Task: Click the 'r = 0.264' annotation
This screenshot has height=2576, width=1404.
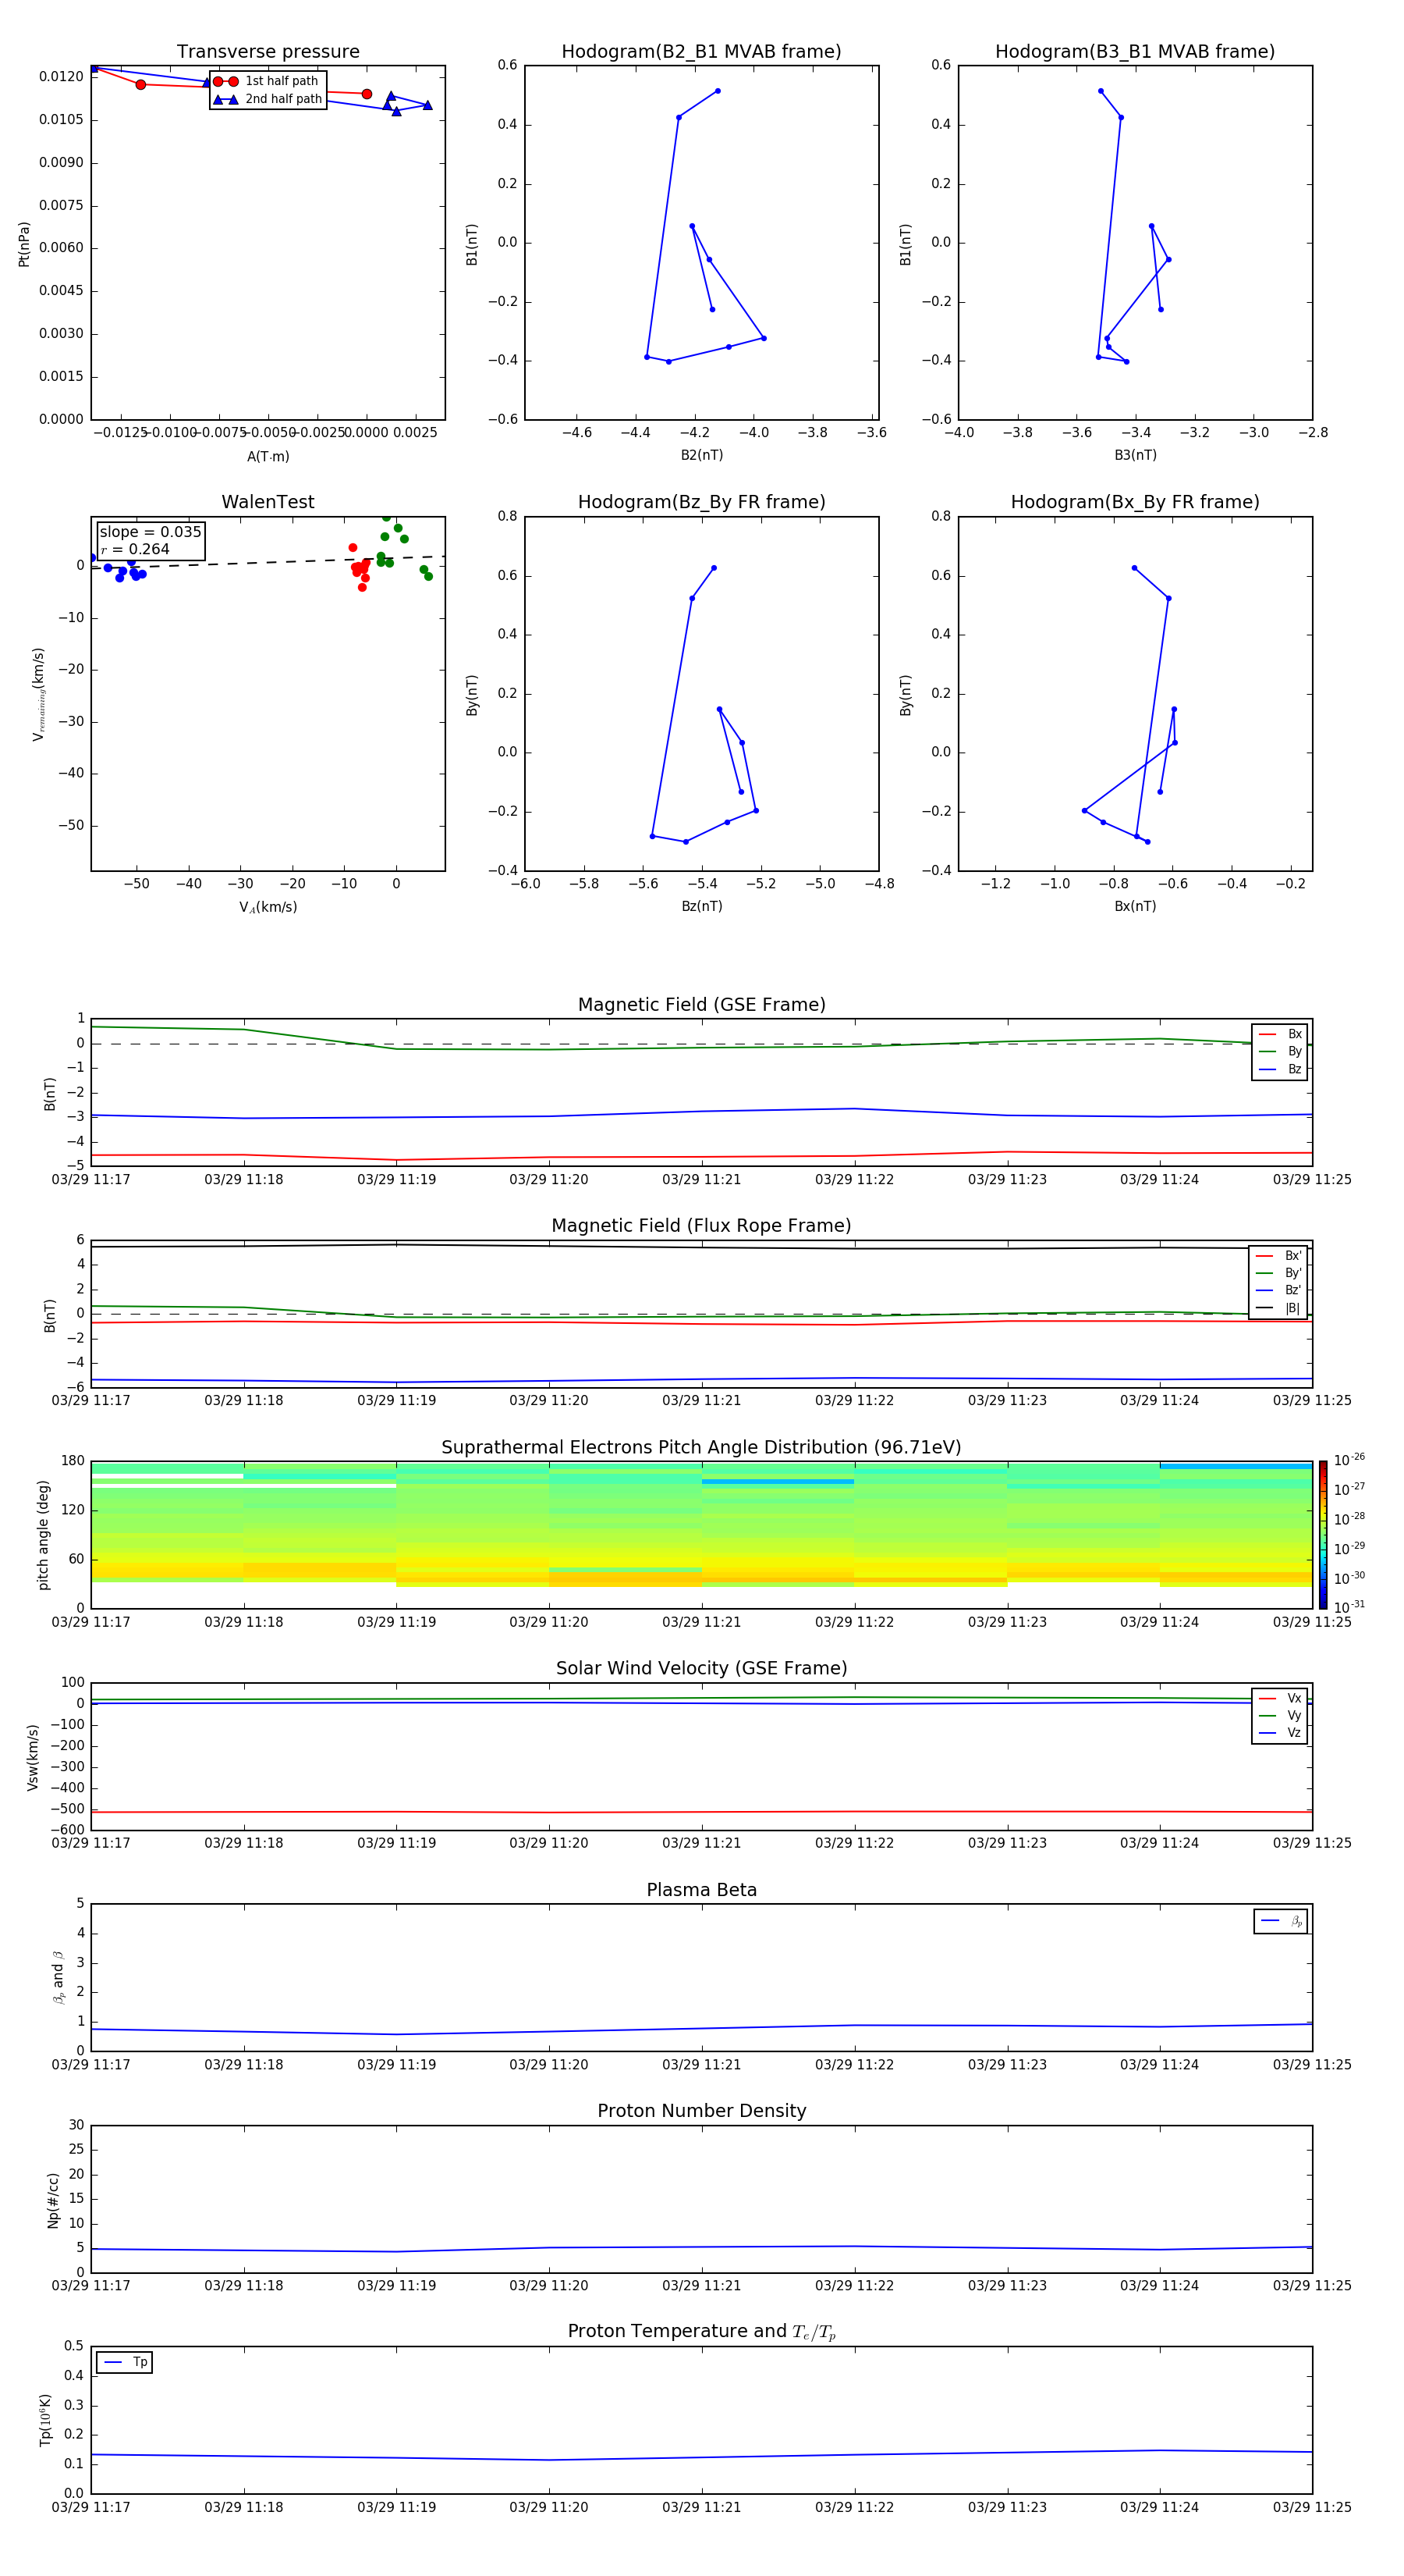Action: coord(135,549)
